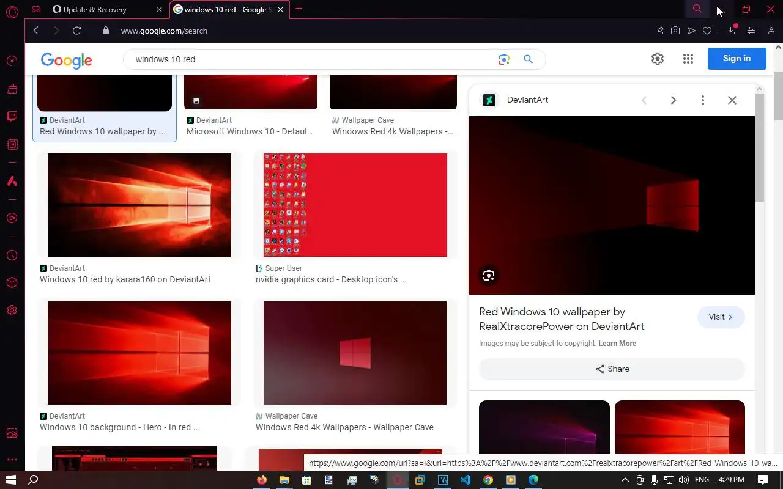783x489 pixels.
Task: Take a snapshot with camera icon
Action: click(675, 31)
